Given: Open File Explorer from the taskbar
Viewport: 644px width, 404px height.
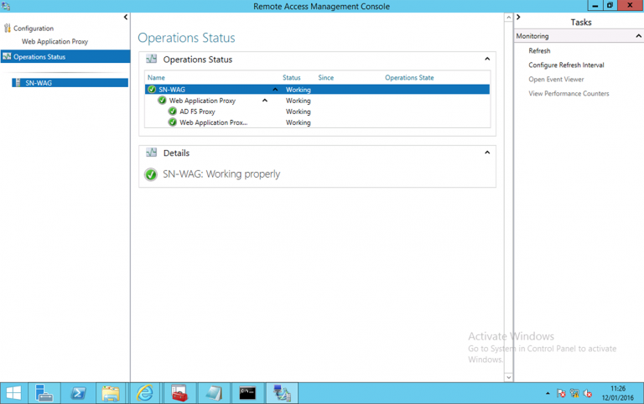Looking at the screenshot, I should pyautogui.click(x=111, y=393).
